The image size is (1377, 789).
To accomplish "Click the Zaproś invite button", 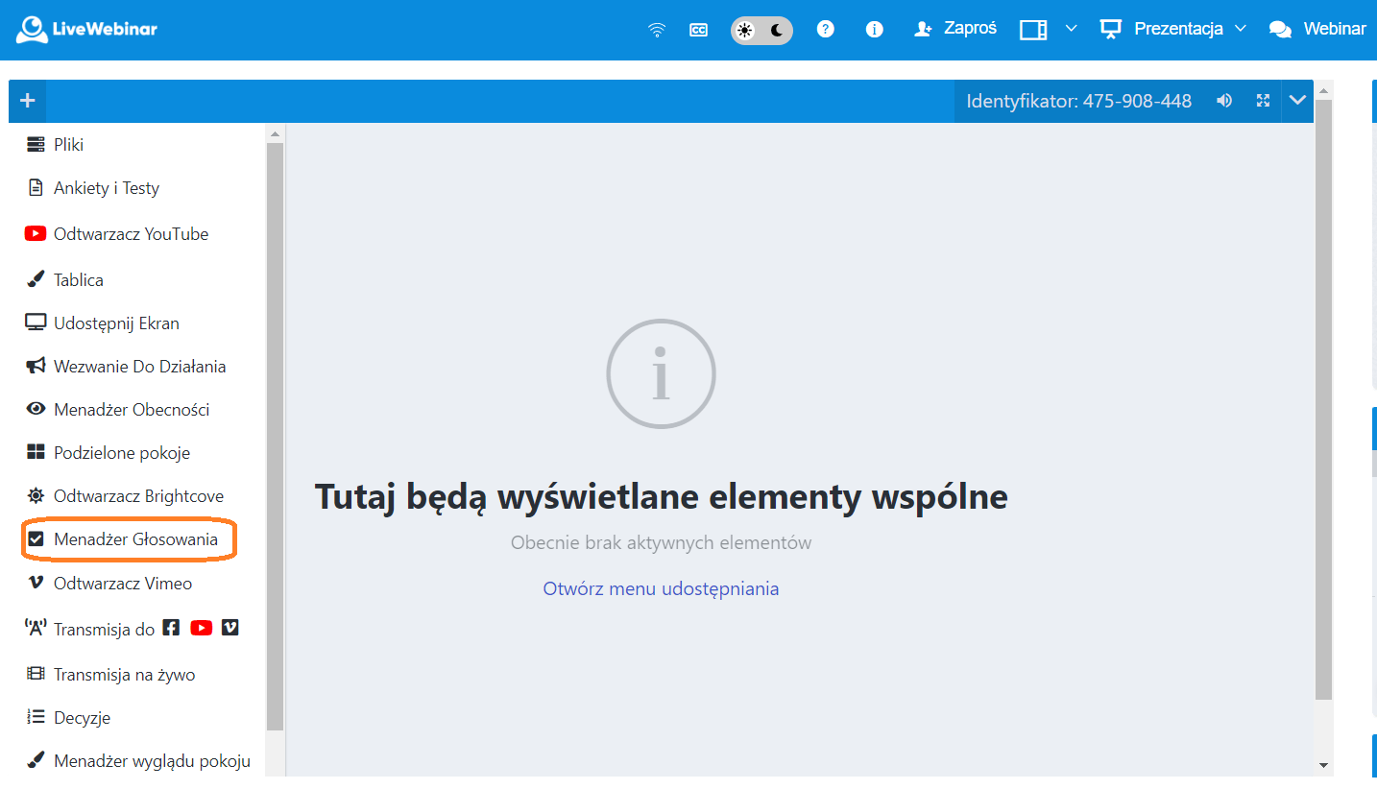I will click(956, 29).
